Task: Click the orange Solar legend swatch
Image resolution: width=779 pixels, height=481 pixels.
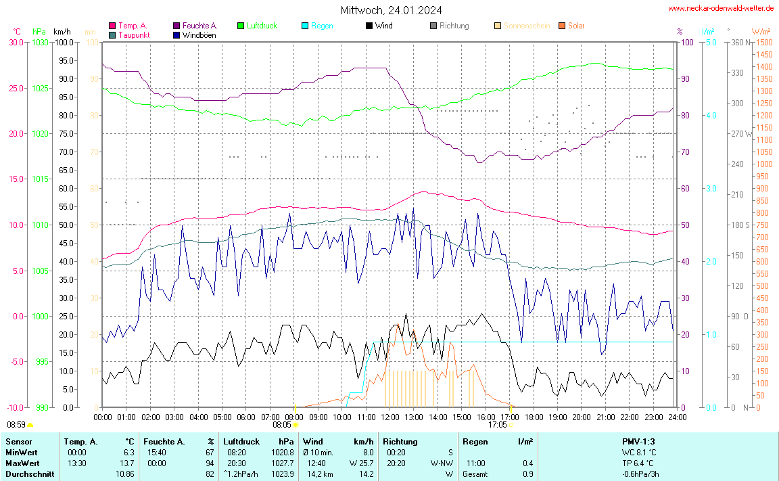Action: 561,26
